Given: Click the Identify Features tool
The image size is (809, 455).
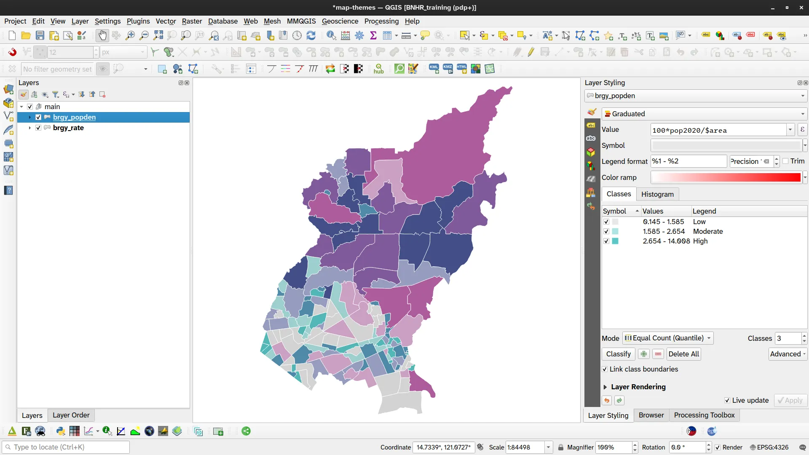Looking at the screenshot, I should click(331, 36).
